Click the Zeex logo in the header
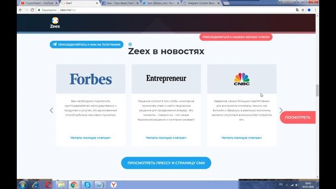 [x=55, y=23]
